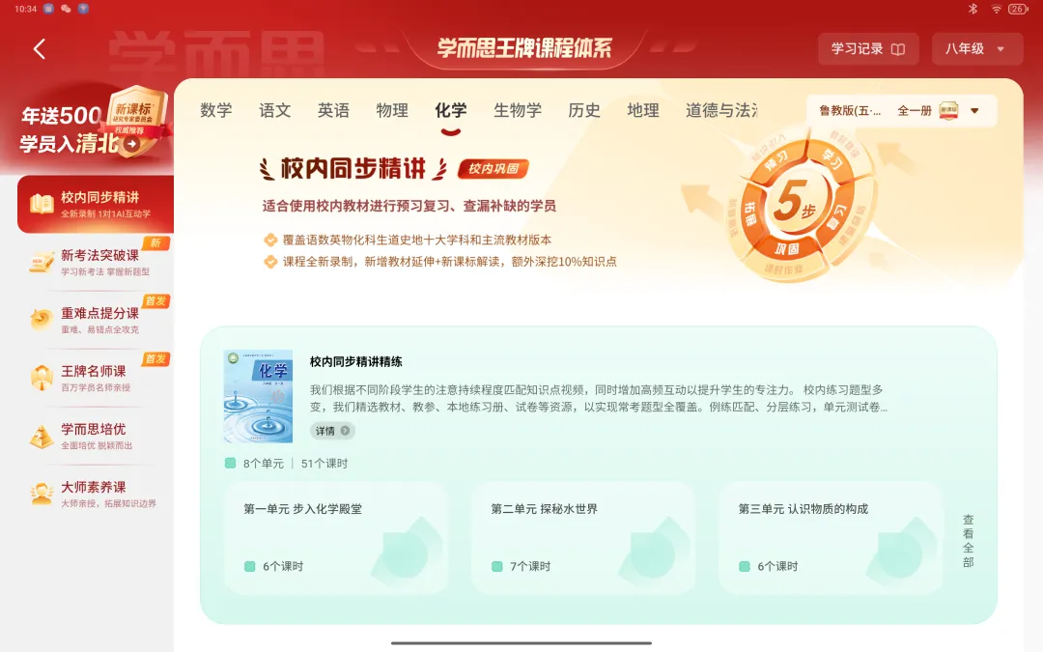Switch to the 生物学 subject tab
This screenshot has height=652, width=1043.
click(518, 110)
